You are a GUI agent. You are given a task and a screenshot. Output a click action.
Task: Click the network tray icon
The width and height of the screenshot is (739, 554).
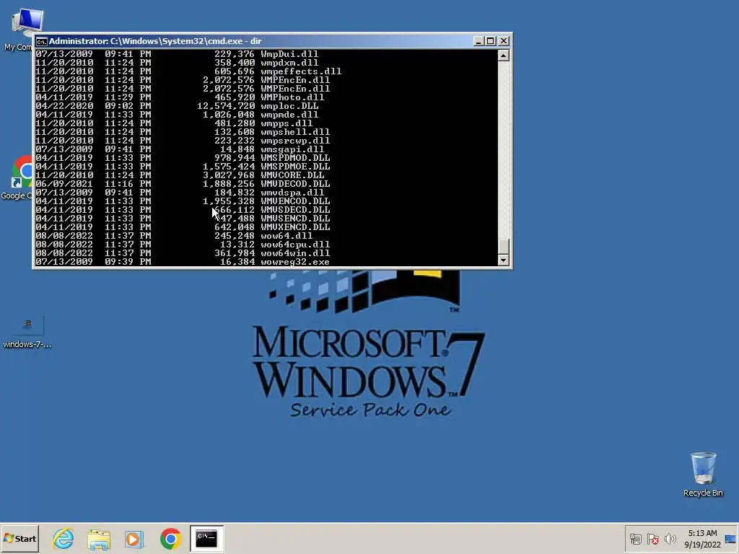click(x=635, y=539)
